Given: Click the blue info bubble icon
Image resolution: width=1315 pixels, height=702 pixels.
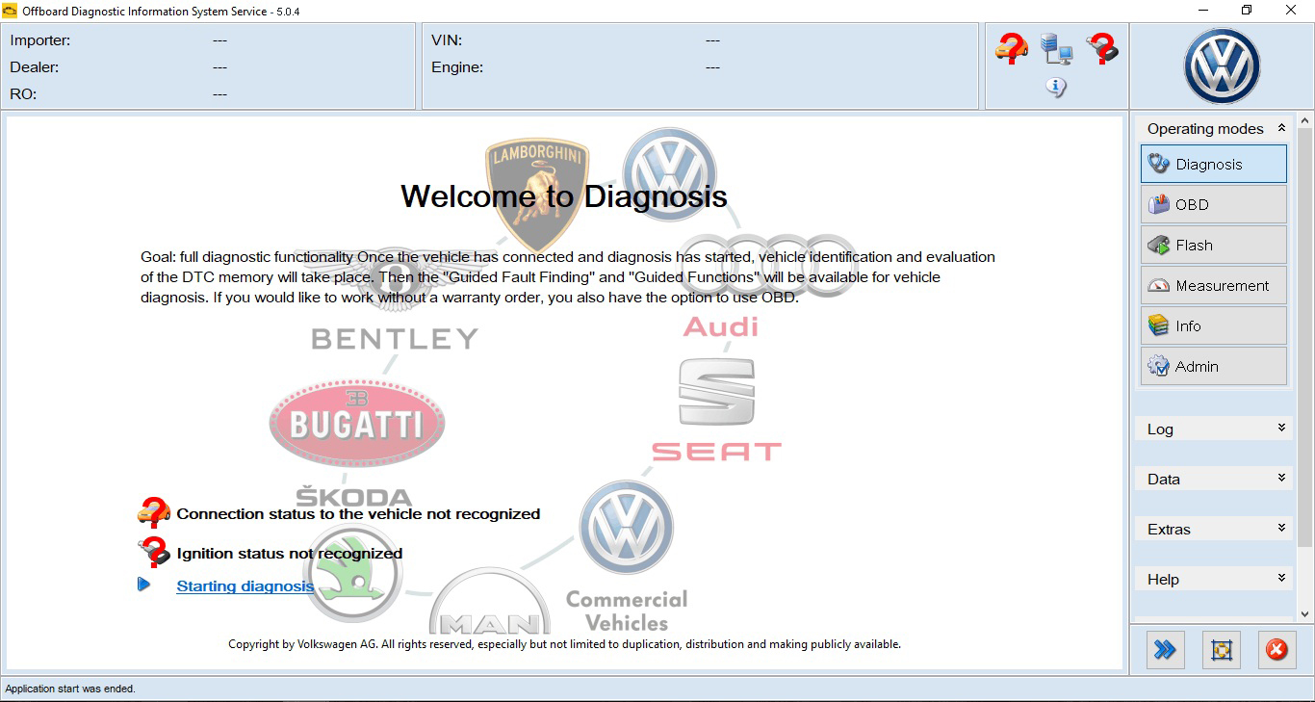Looking at the screenshot, I should (1056, 88).
